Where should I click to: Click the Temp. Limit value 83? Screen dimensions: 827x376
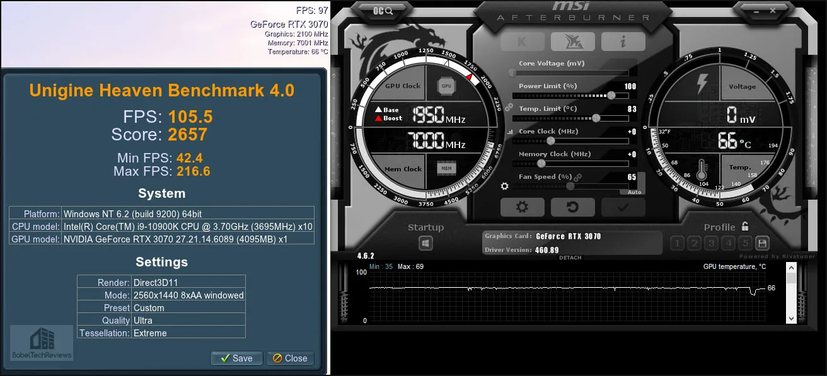click(632, 109)
